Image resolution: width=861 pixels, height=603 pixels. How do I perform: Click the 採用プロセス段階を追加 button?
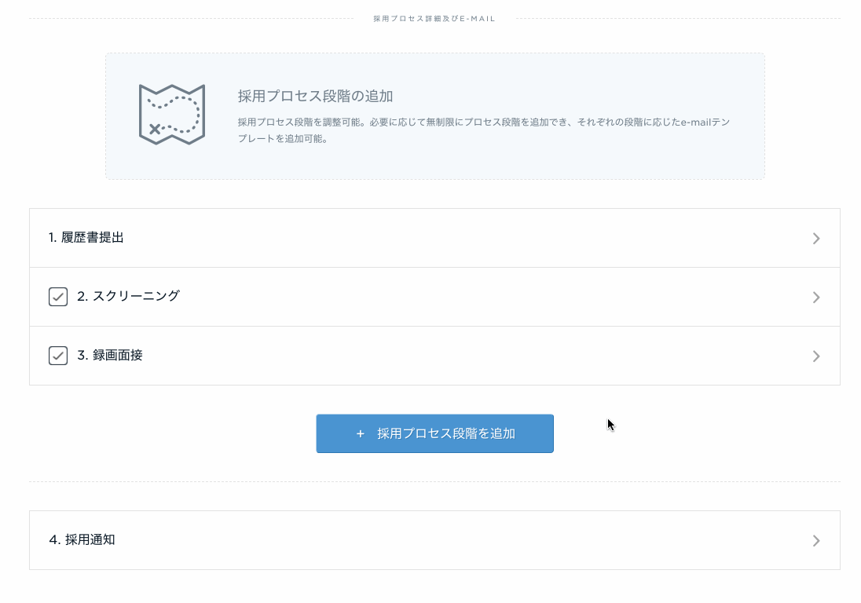tap(435, 433)
